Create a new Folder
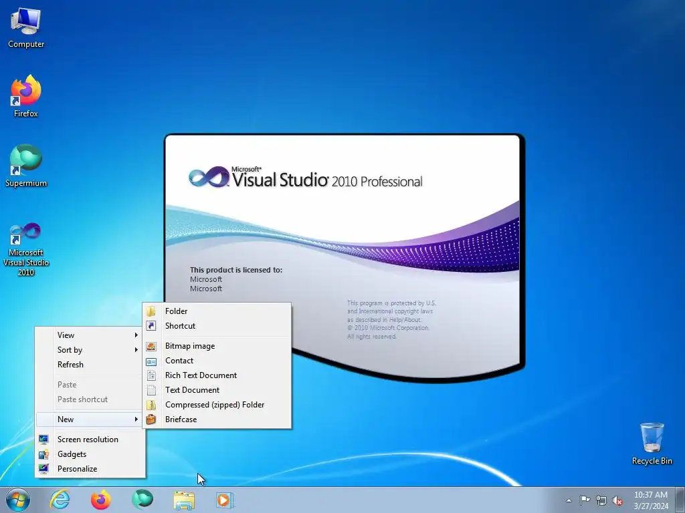The width and height of the screenshot is (685, 513). pos(217,311)
